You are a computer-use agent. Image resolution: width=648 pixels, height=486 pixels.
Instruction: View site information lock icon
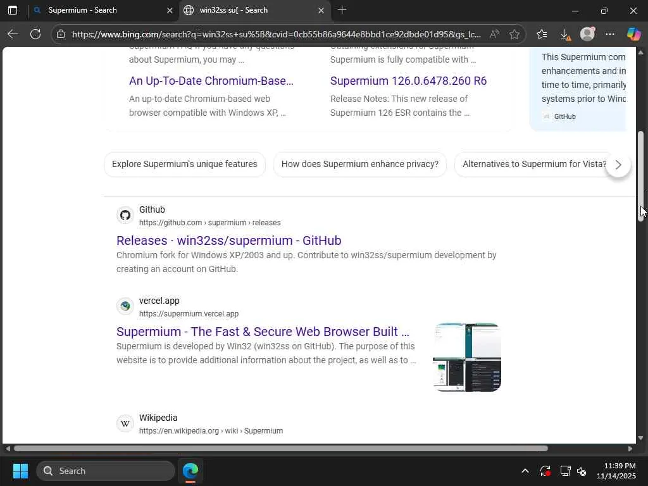click(x=61, y=34)
